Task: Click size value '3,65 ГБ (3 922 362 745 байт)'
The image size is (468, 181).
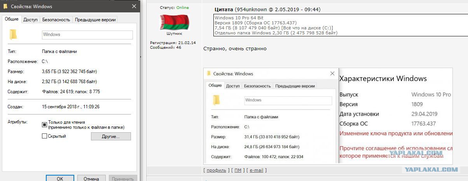Action: tap(69, 72)
